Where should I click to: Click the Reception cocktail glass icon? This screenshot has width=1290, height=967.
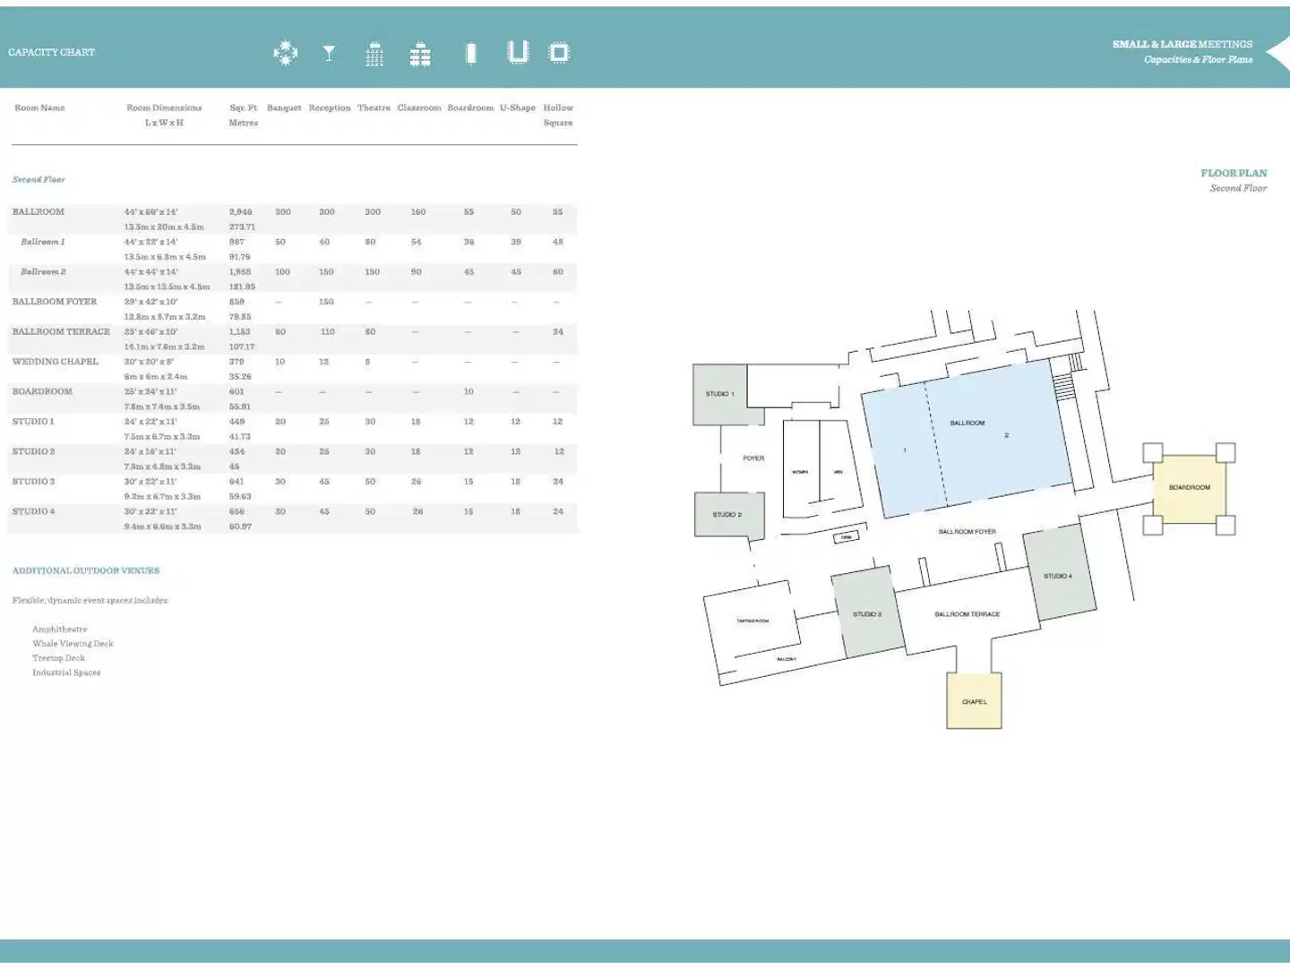pyautogui.click(x=329, y=54)
